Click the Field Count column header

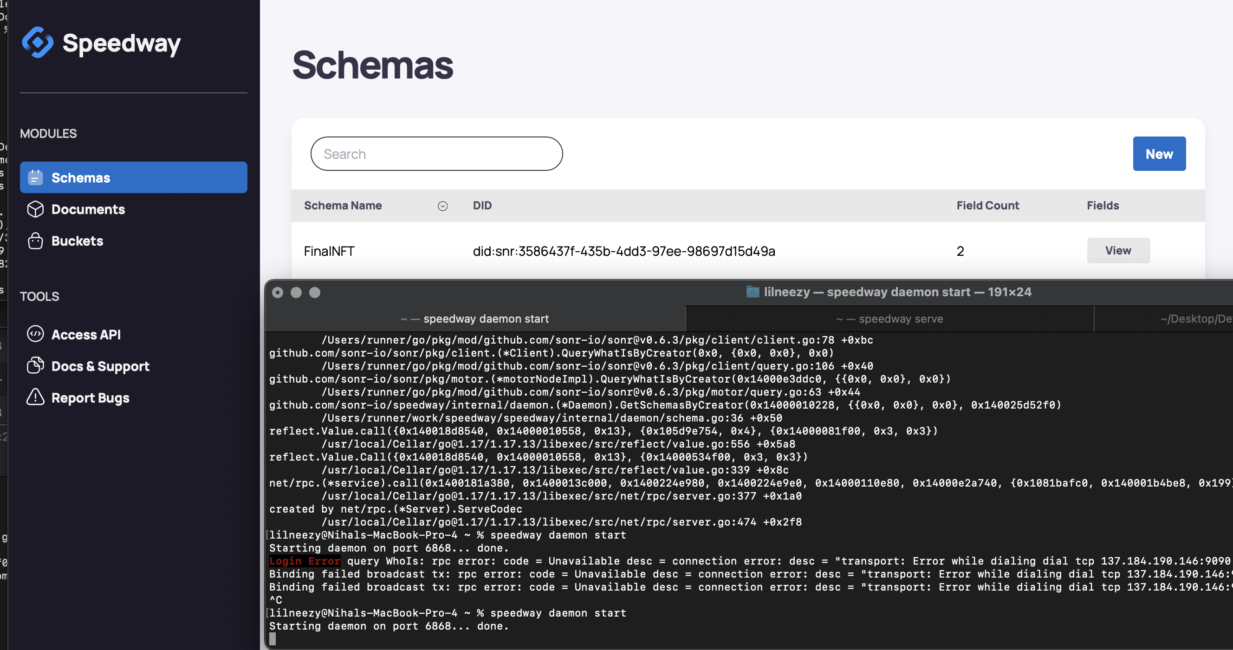click(987, 205)
